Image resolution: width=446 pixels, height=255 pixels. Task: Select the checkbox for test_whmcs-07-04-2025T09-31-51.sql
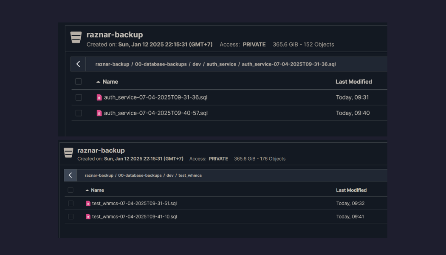71,204
